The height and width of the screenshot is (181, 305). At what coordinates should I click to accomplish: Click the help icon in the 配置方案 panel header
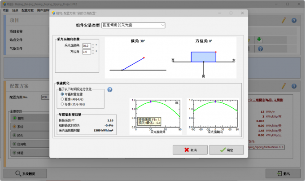[294, 86]
